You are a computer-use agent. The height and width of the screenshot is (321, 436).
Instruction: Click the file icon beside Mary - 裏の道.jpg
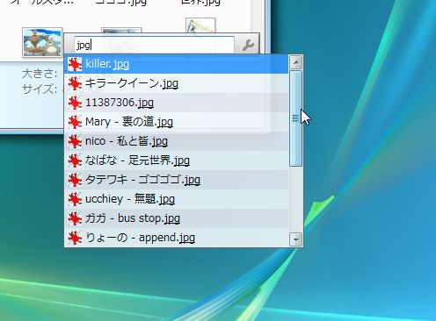pos(75,122)
